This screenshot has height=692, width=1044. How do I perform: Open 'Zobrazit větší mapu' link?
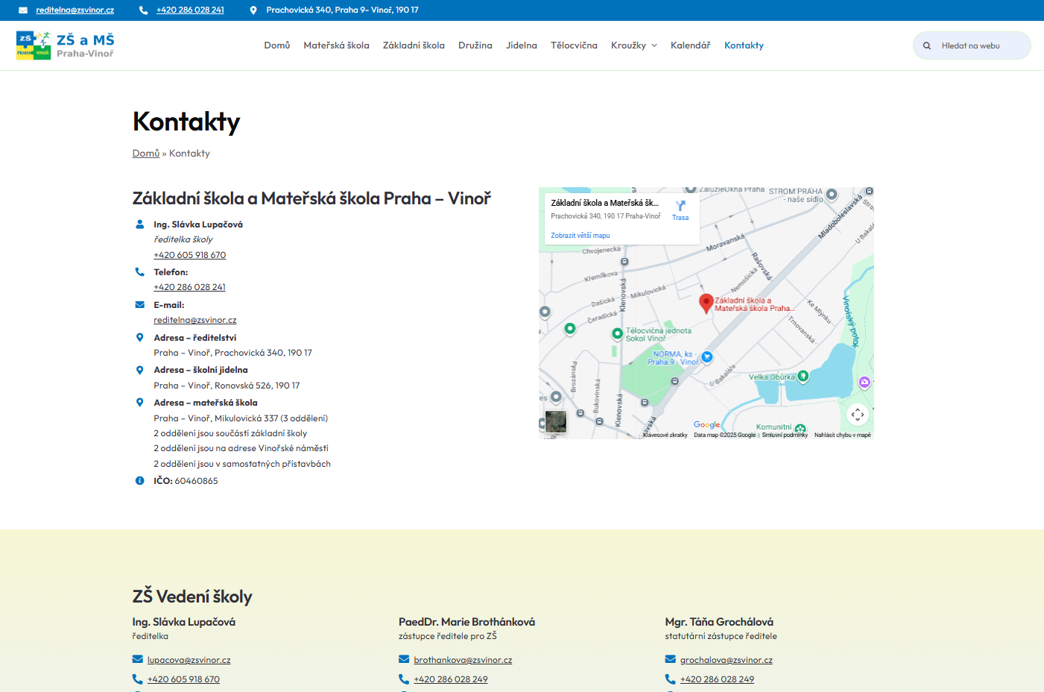(580, 236)
